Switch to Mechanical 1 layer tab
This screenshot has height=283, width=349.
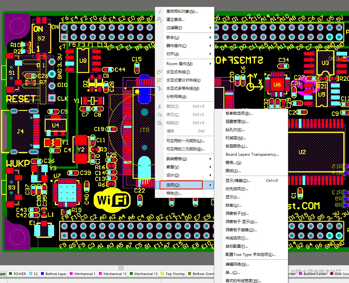pos(83,274)
